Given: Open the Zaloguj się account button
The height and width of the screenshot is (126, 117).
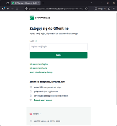Looking at the screenshot, I should (100, 9).
